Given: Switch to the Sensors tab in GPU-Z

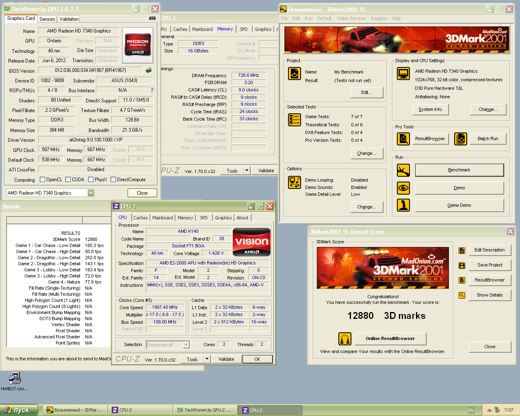Looking at the screenshot, I should pos(47,19).
